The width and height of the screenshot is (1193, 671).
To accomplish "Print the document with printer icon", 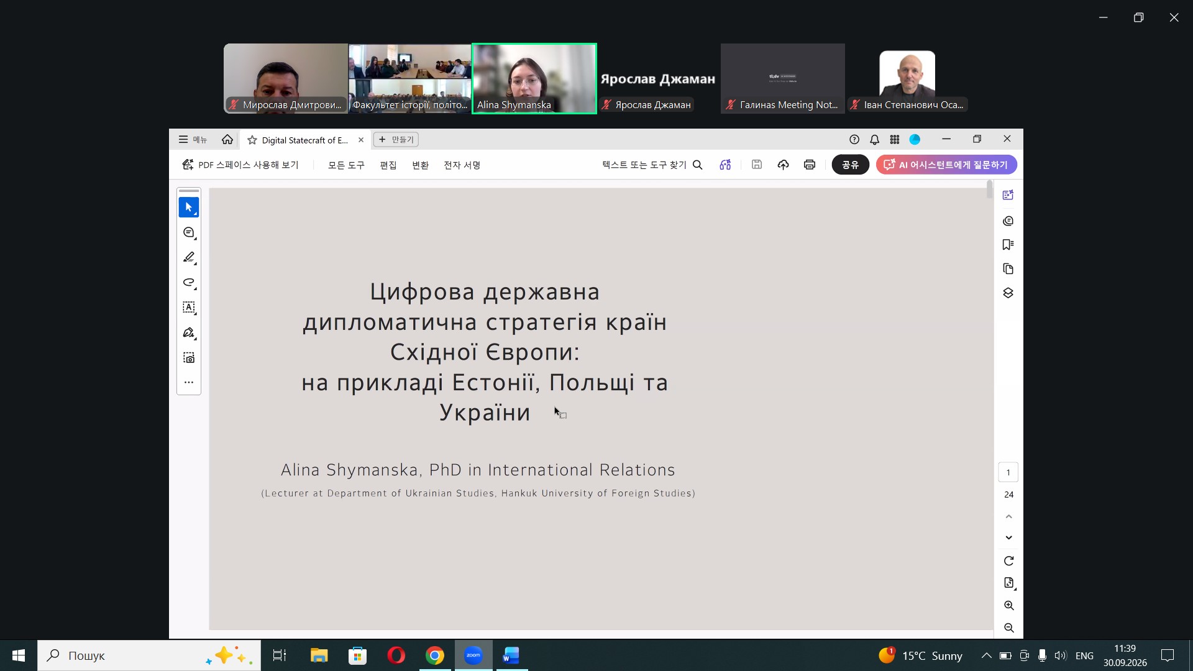I will [x=809, y=165].
